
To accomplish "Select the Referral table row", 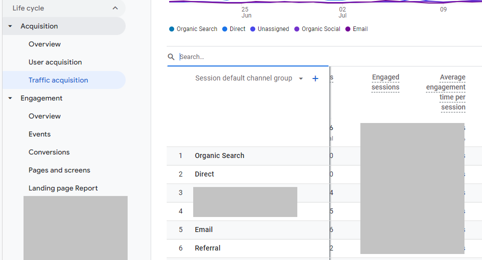I will [x=208, y=248].
